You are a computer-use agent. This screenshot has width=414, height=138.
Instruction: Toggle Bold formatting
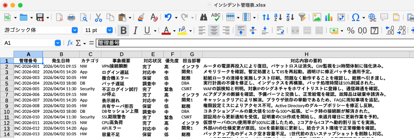pyautogui.click(x=123, y=30)
